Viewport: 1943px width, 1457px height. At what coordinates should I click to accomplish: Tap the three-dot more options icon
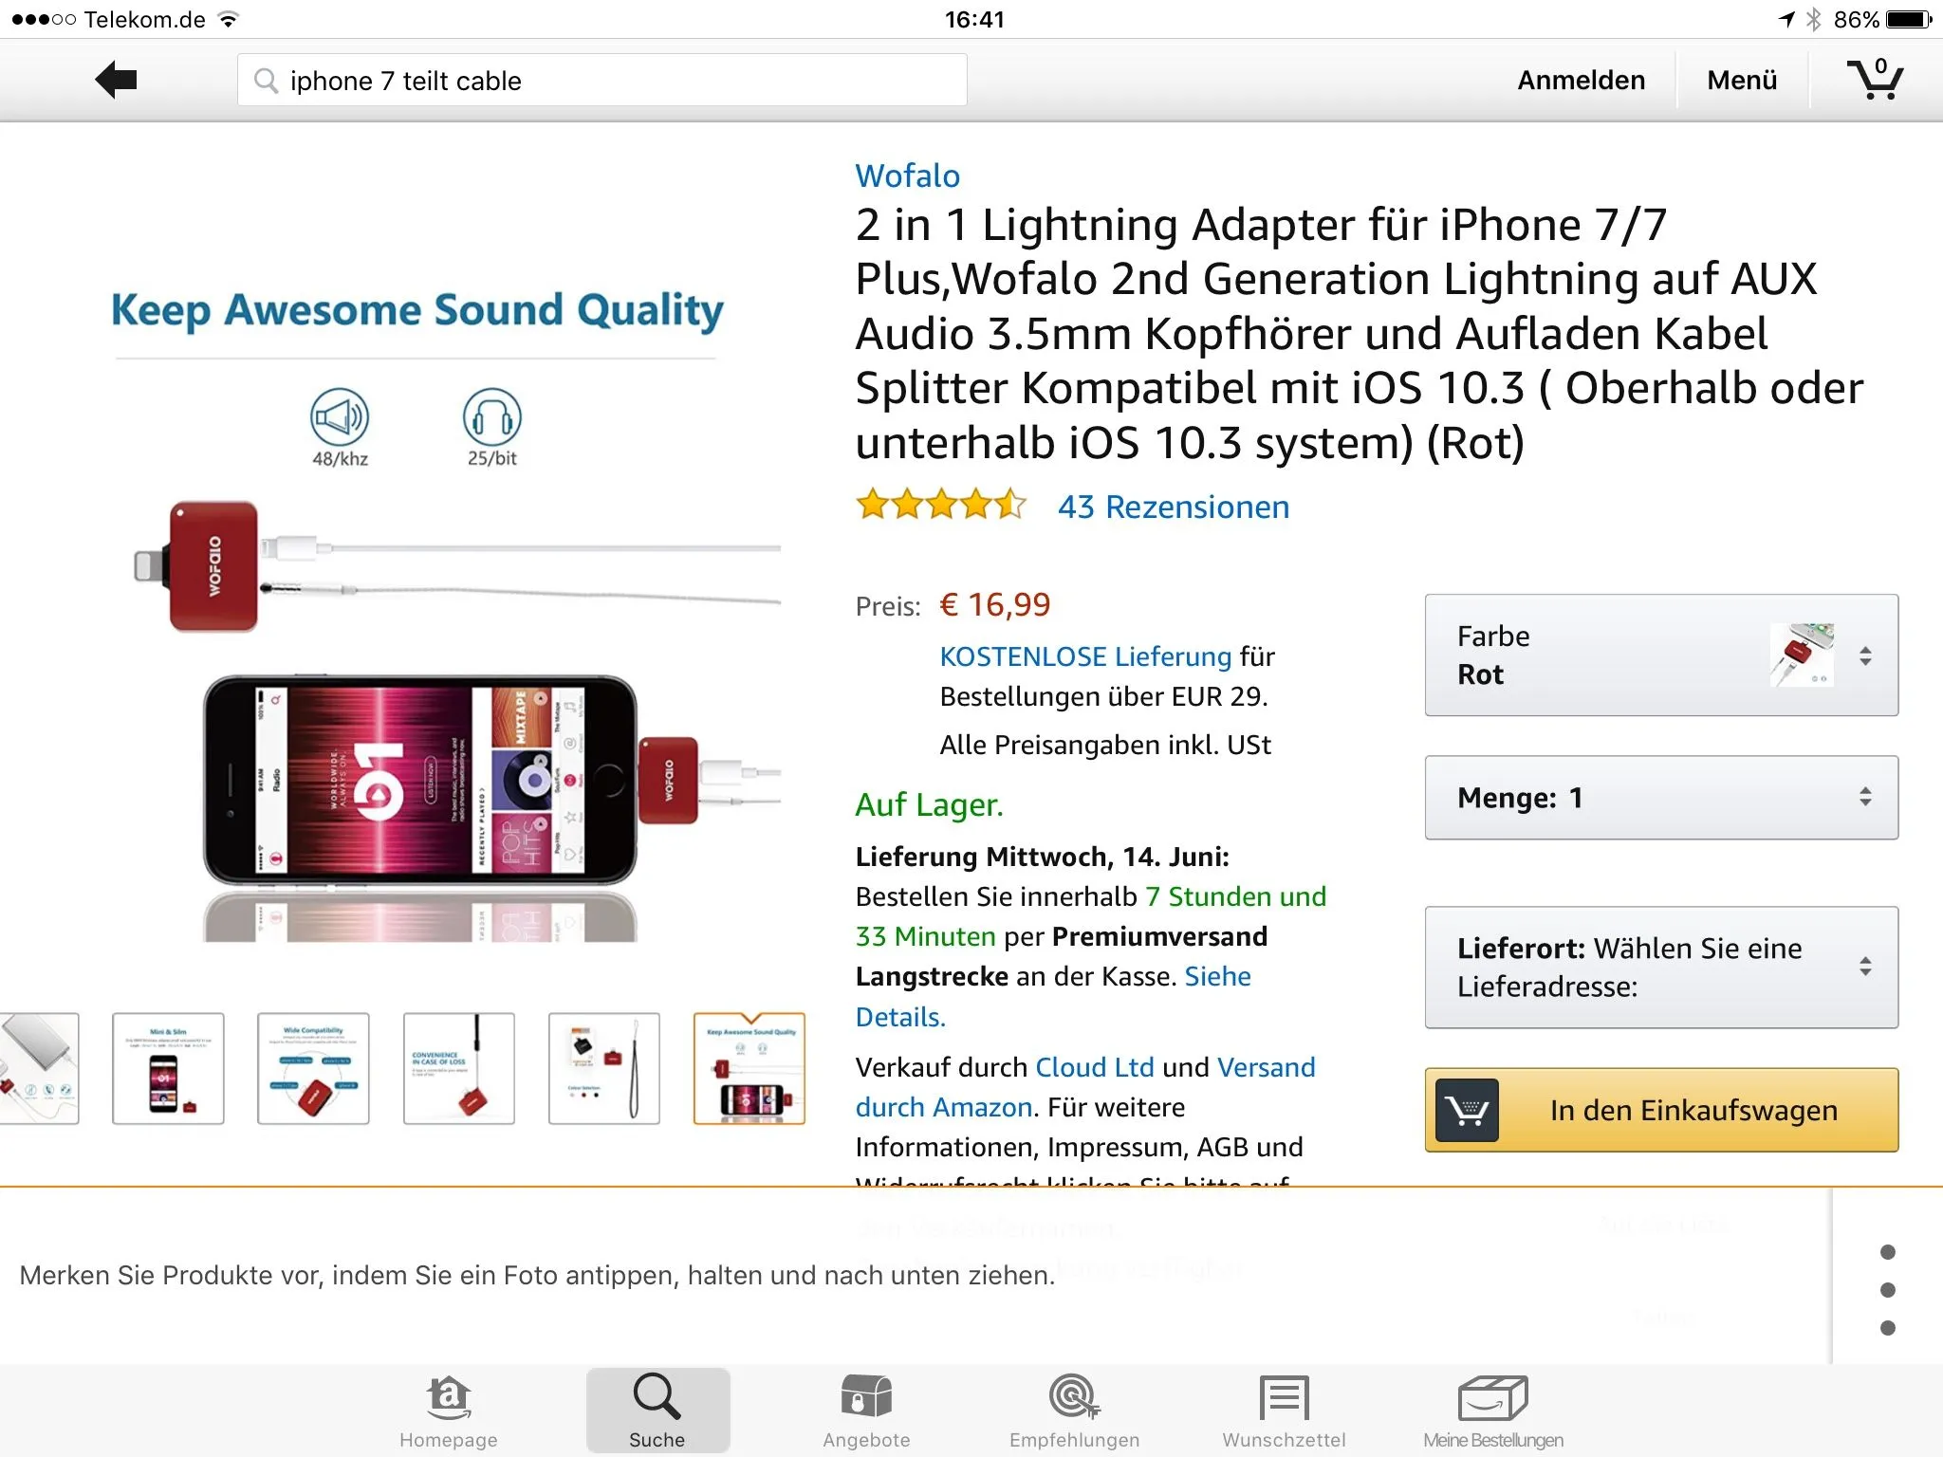pos(1887,1290)
